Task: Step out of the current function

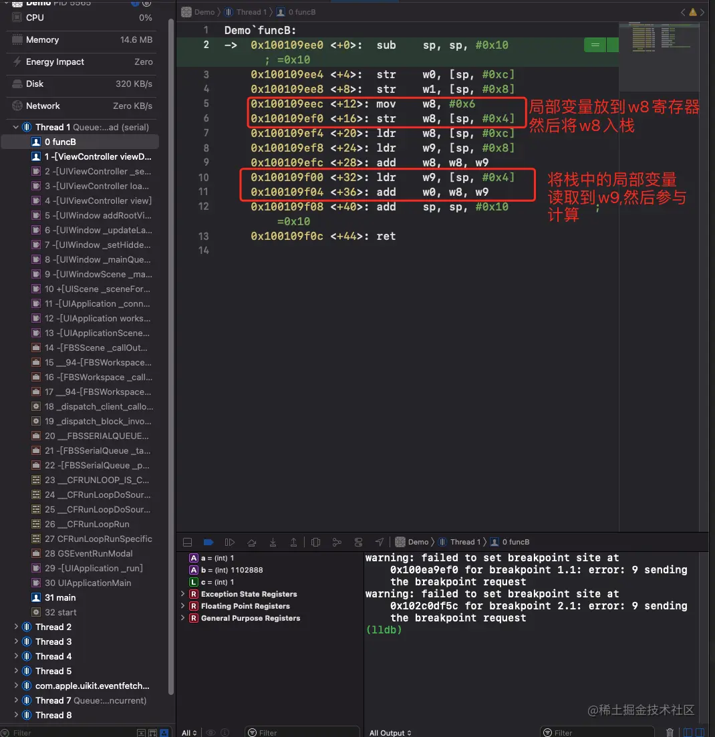Action: (x=293, y=542)
